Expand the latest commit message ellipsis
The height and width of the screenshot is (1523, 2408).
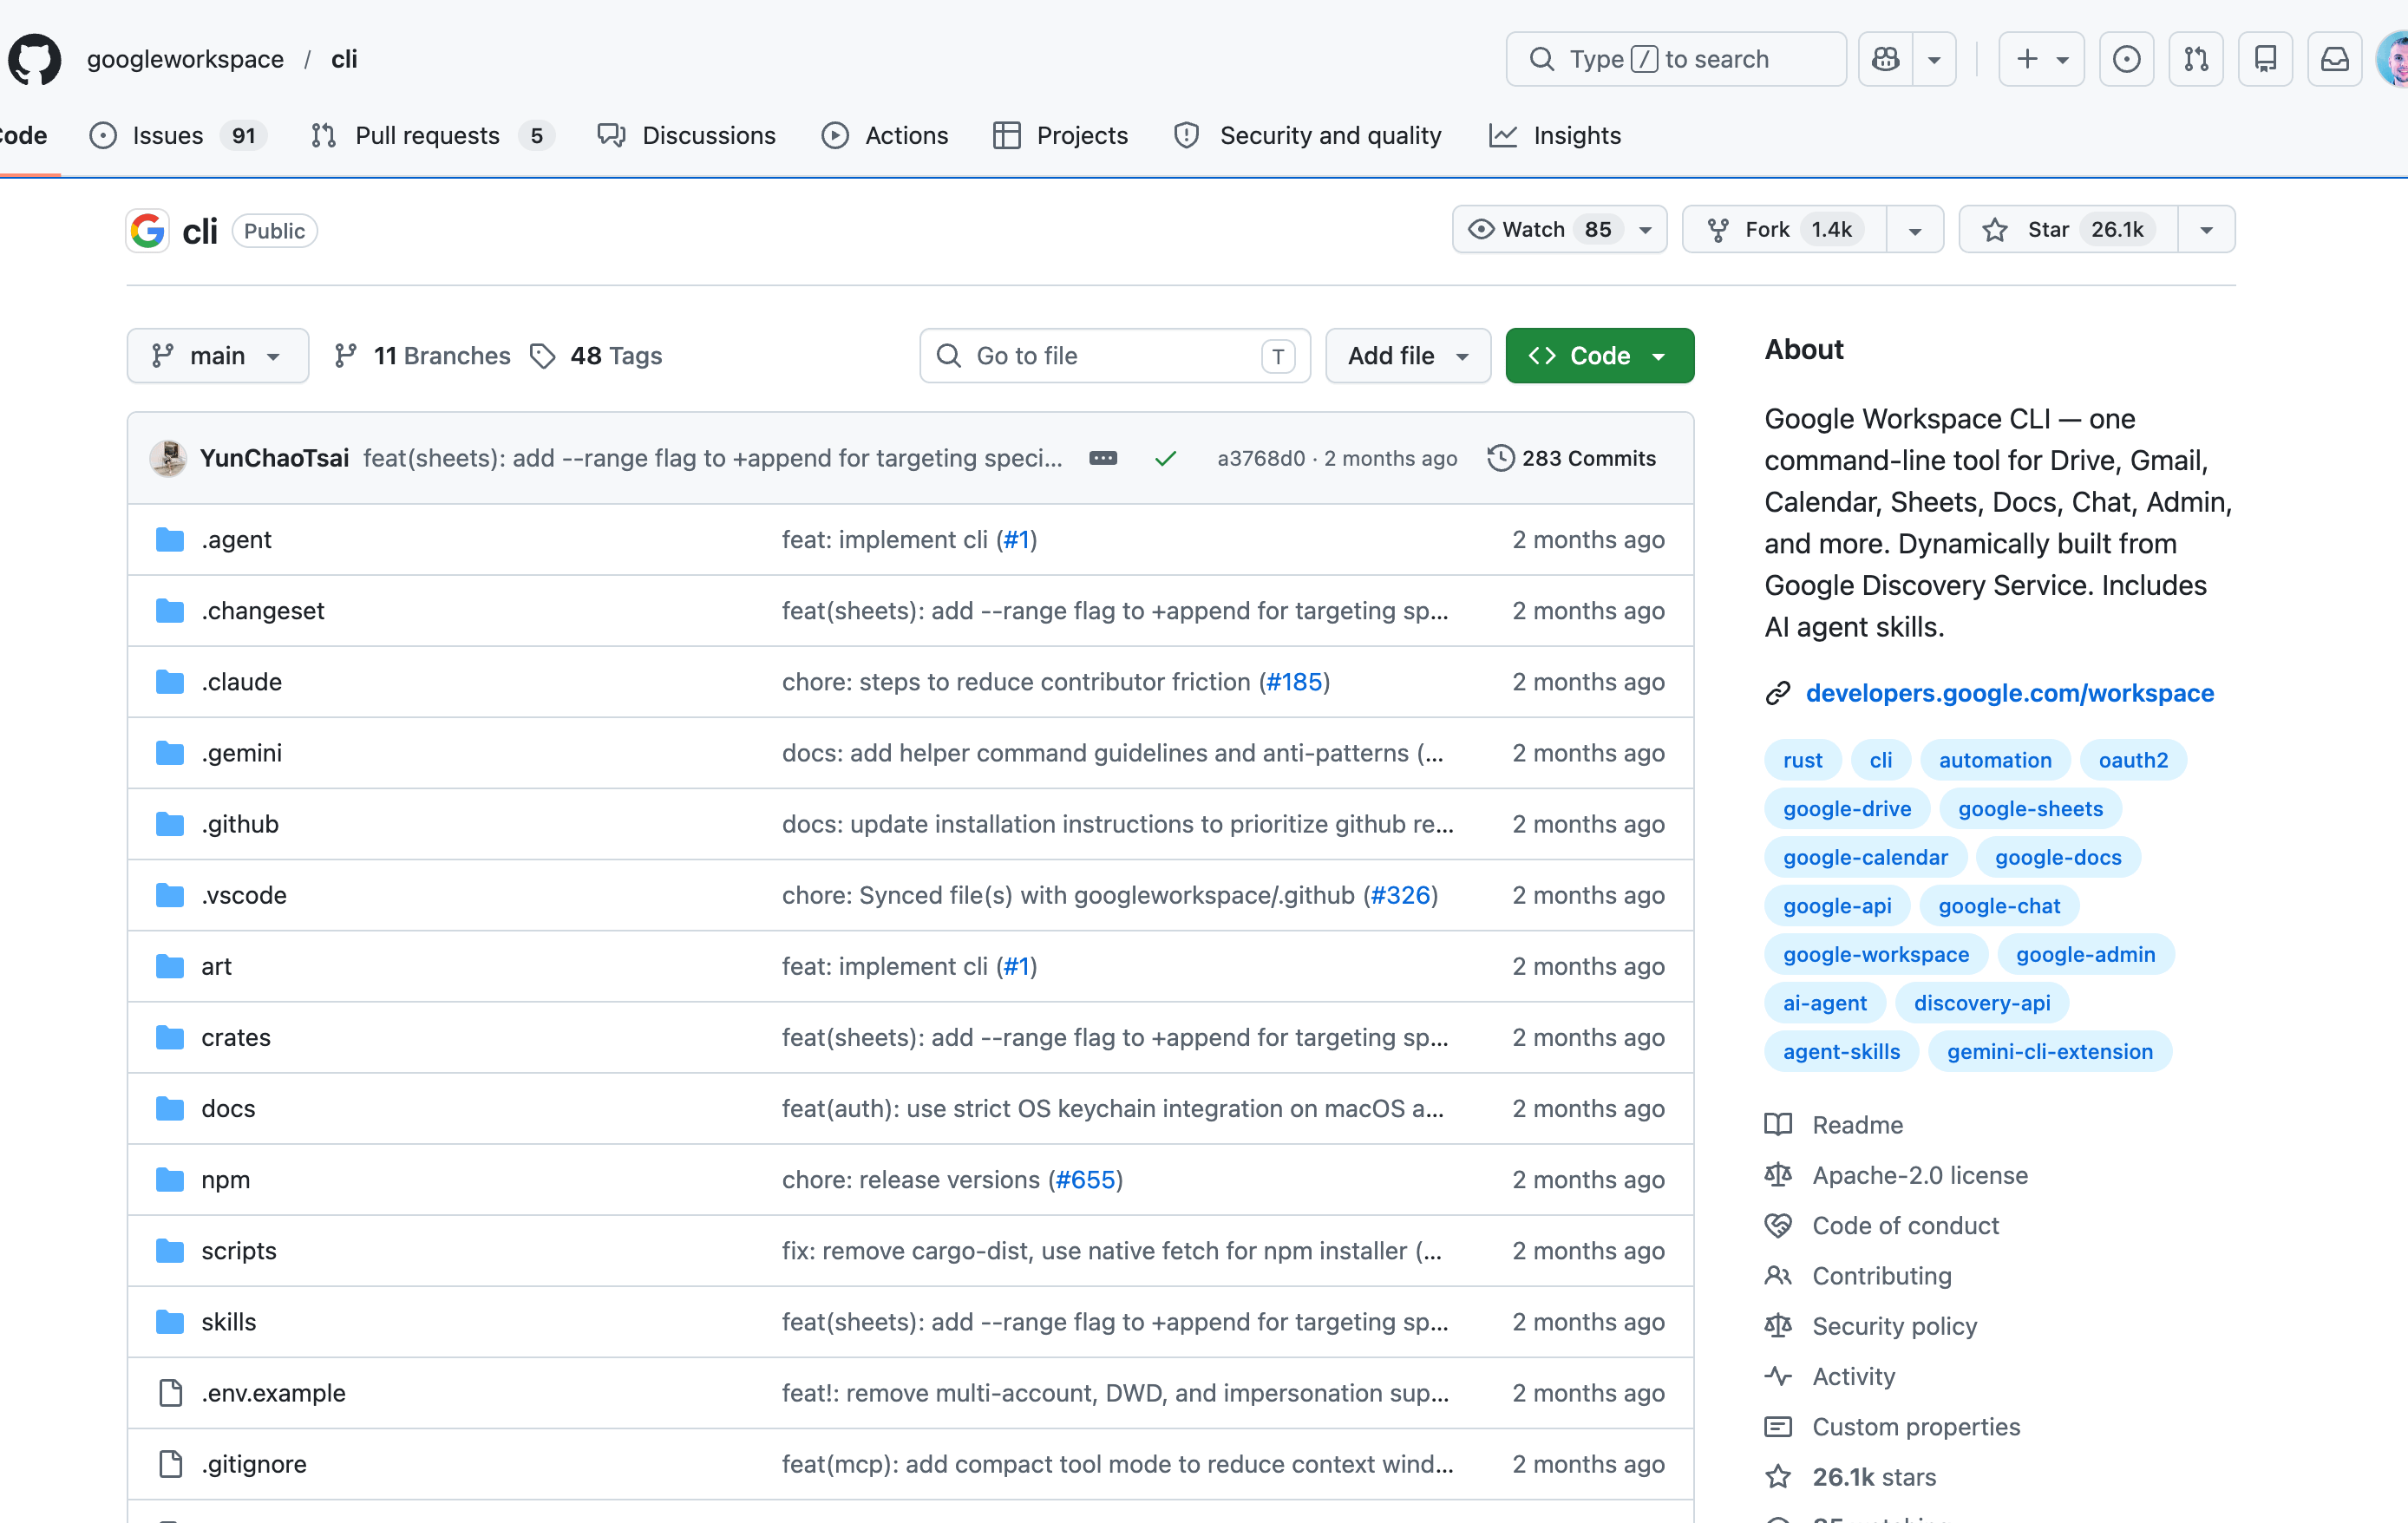coord(1103,458)
